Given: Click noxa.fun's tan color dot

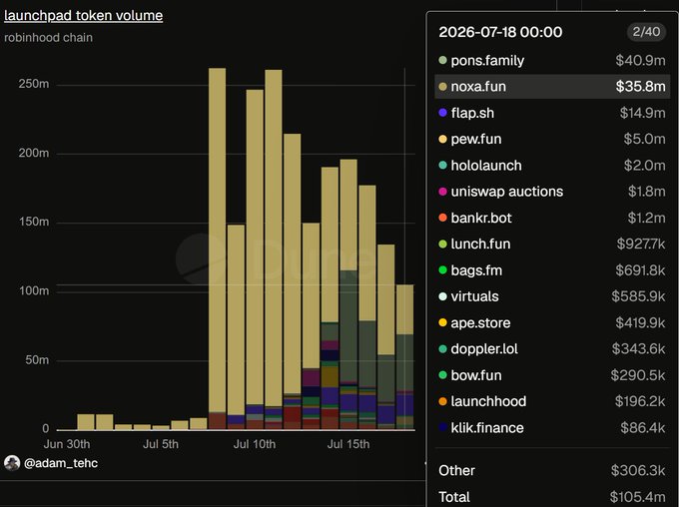Looking at the screenshot, I should point(442,87).
